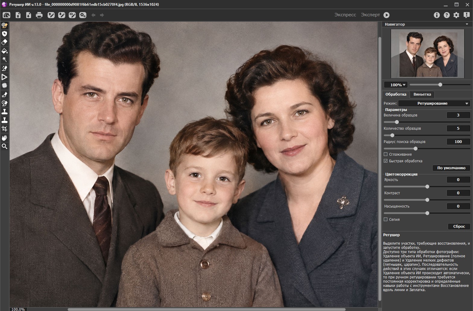Enable the Сглаживание checkbox

coord(386,154)
